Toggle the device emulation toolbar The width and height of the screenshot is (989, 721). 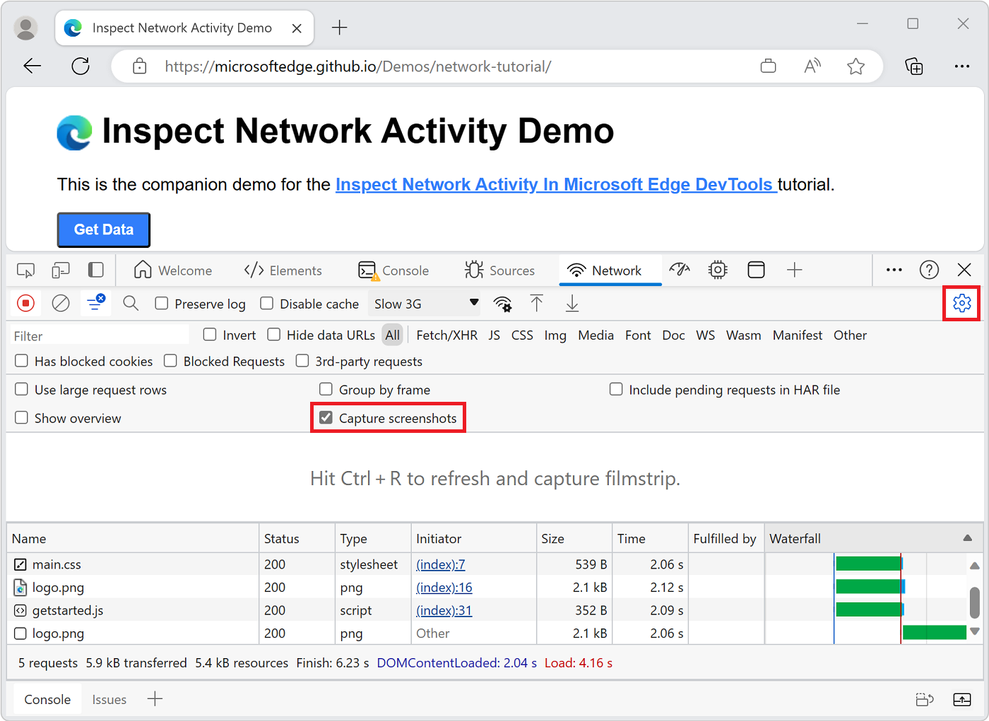60,270
